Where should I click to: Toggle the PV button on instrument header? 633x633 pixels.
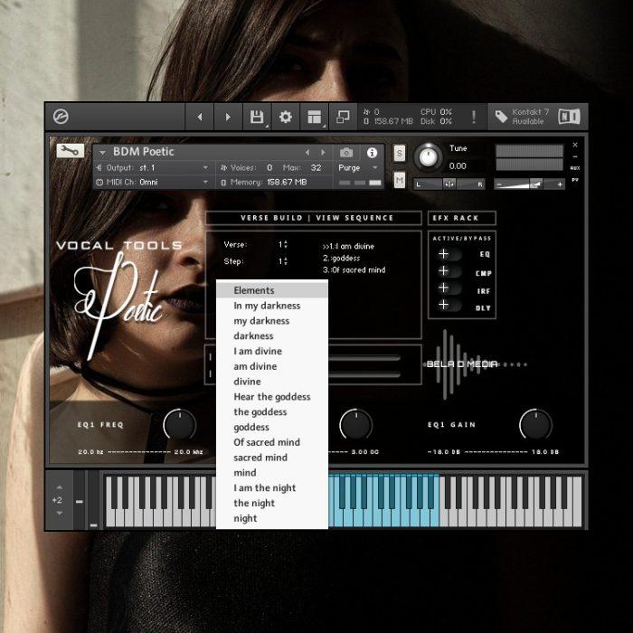pos(575,180)
